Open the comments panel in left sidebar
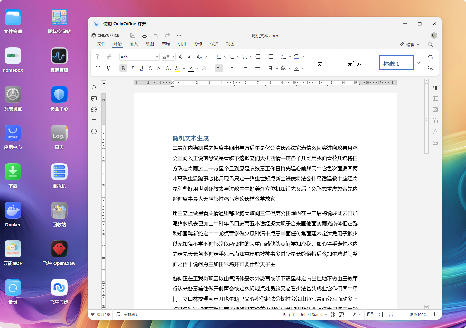The height and width of the screenshot is (328, 466). 94,98
